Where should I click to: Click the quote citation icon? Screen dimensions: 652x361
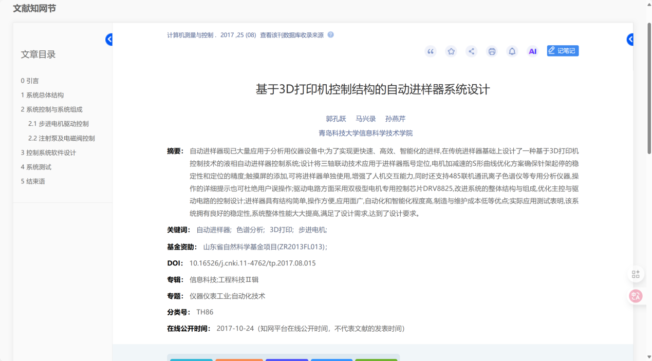431,51
